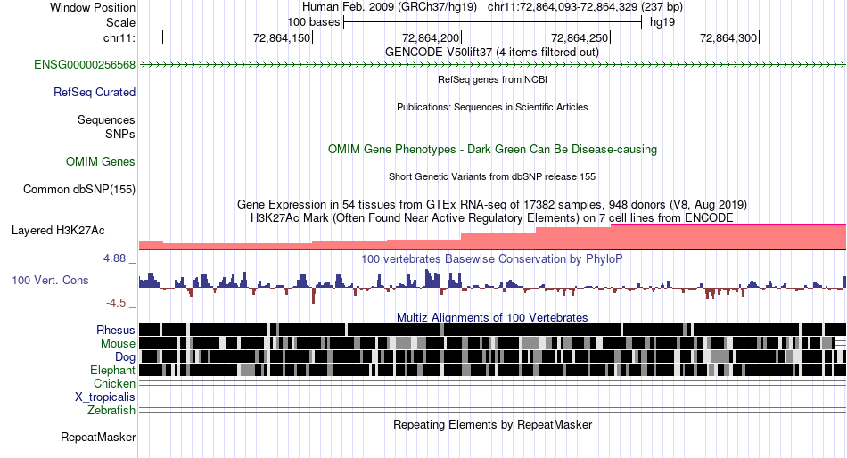Open the RefSeq Curated track label

[x=94, y=93]
